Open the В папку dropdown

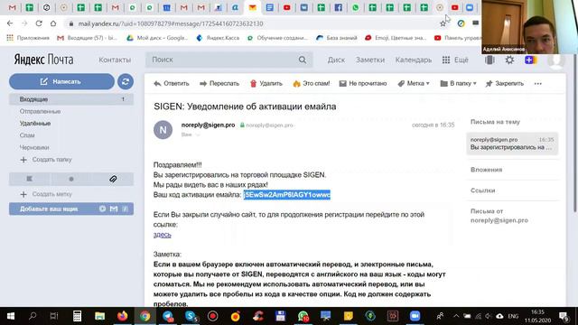(x=458, y=84)
